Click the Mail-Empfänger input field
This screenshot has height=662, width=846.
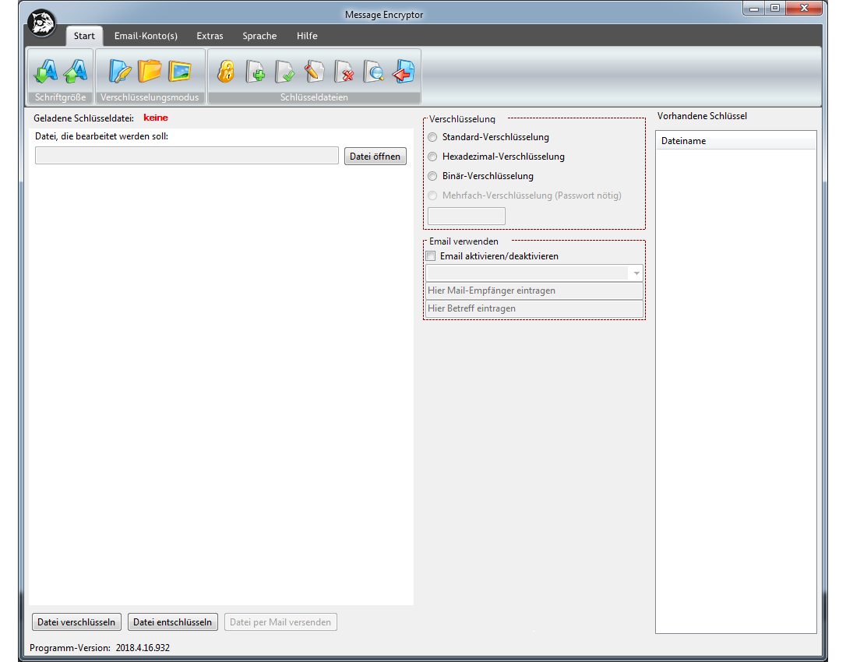(534, 291)
